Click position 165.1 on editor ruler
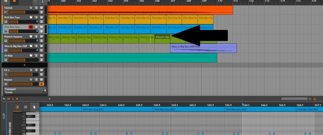Image resolution: width=323 pixels, height=135 pixels. [x=175, y=105]
